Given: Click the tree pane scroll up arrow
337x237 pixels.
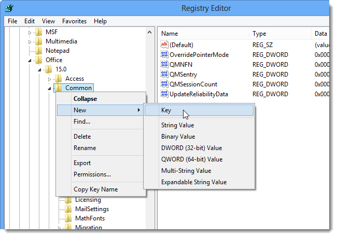Looking at the screenshot, I should point(150,33).
